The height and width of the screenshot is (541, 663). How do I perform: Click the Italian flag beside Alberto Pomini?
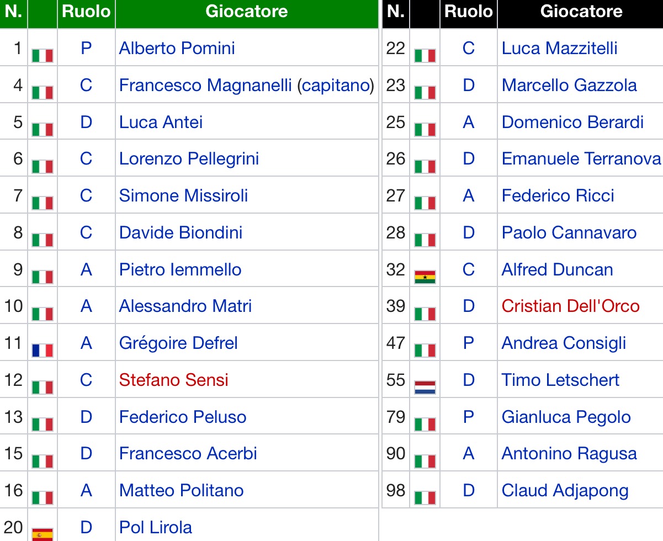[x=43, y=55]
